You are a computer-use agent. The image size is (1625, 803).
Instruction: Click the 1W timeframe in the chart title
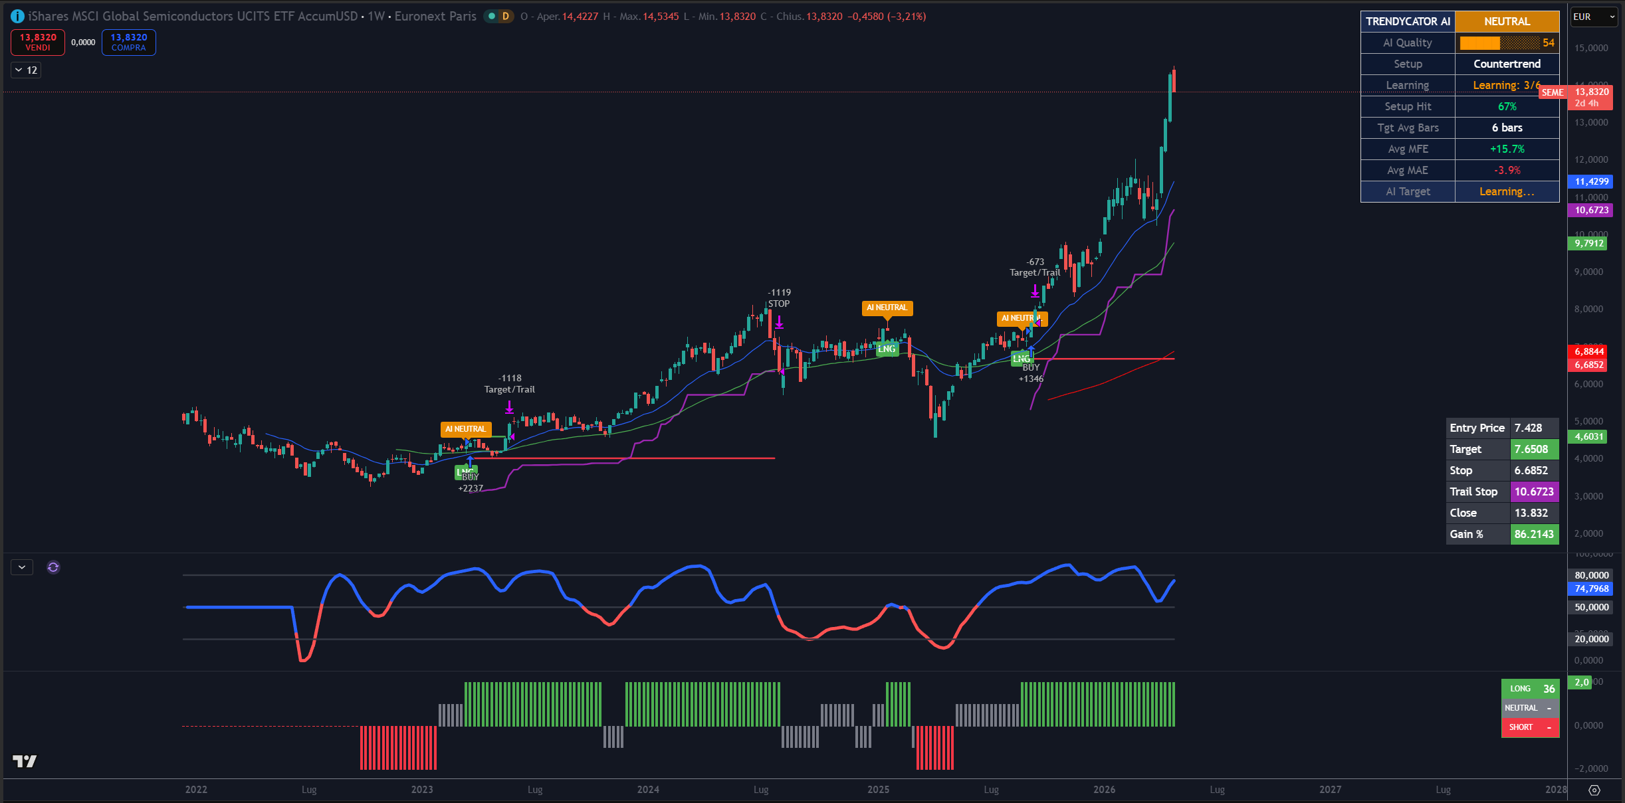coord(376,17)
